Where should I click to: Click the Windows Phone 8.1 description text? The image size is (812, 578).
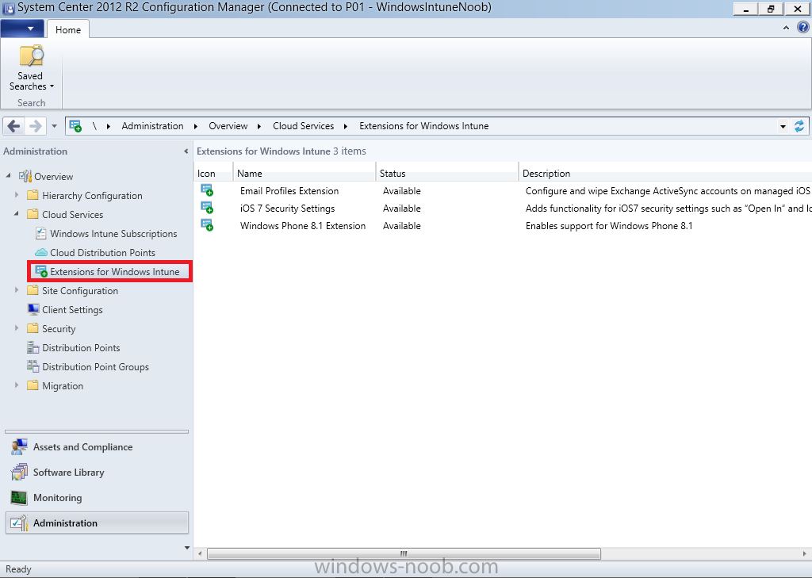pos(608,226)
